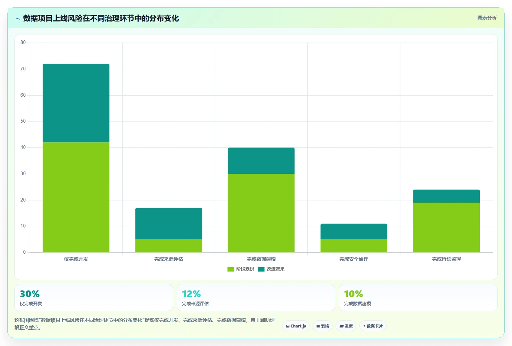Select the 进度 tag
512x346 pixels.
346,326
